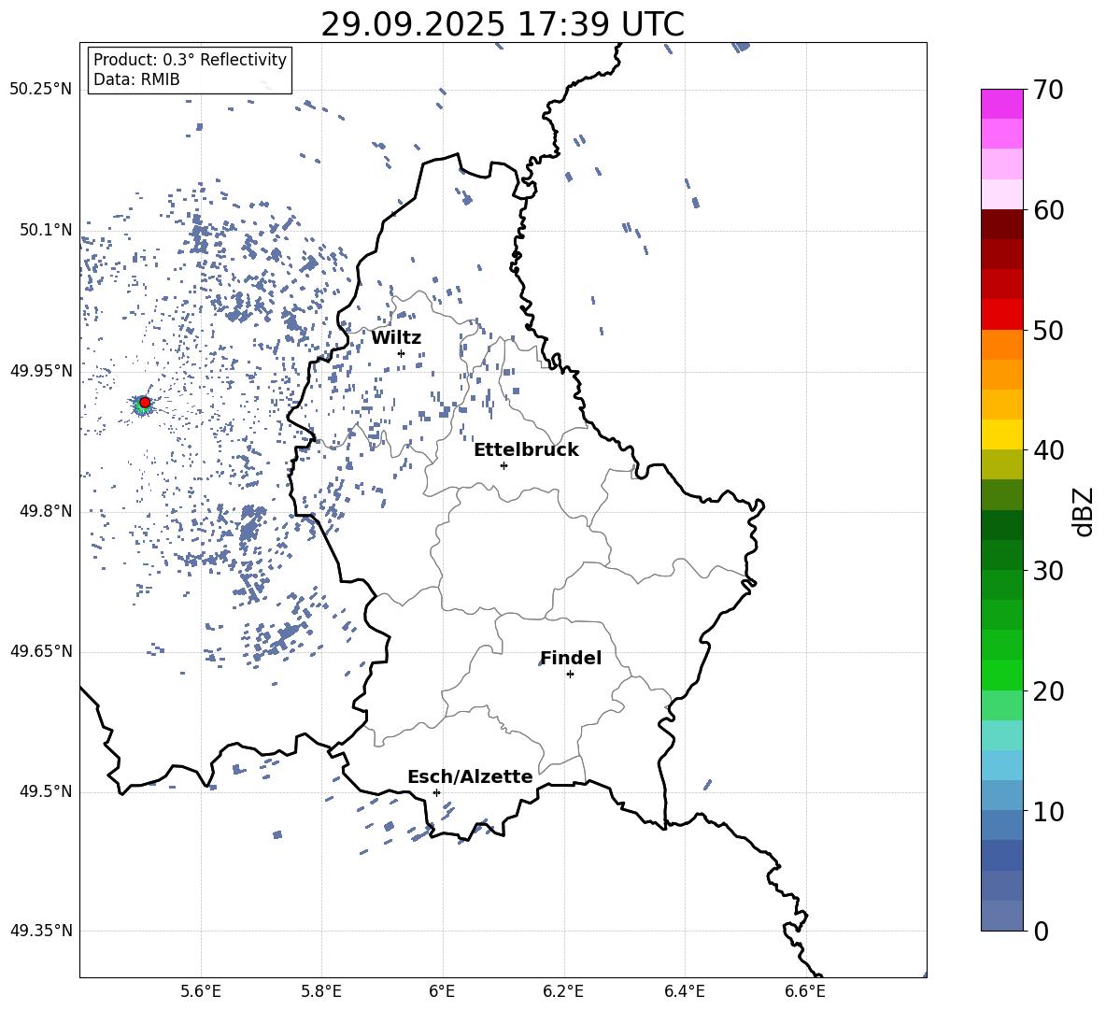This screenshot has width=1106, height=1010.
Task: Click the 49.65°N latitude label
Action: point(41,651)
